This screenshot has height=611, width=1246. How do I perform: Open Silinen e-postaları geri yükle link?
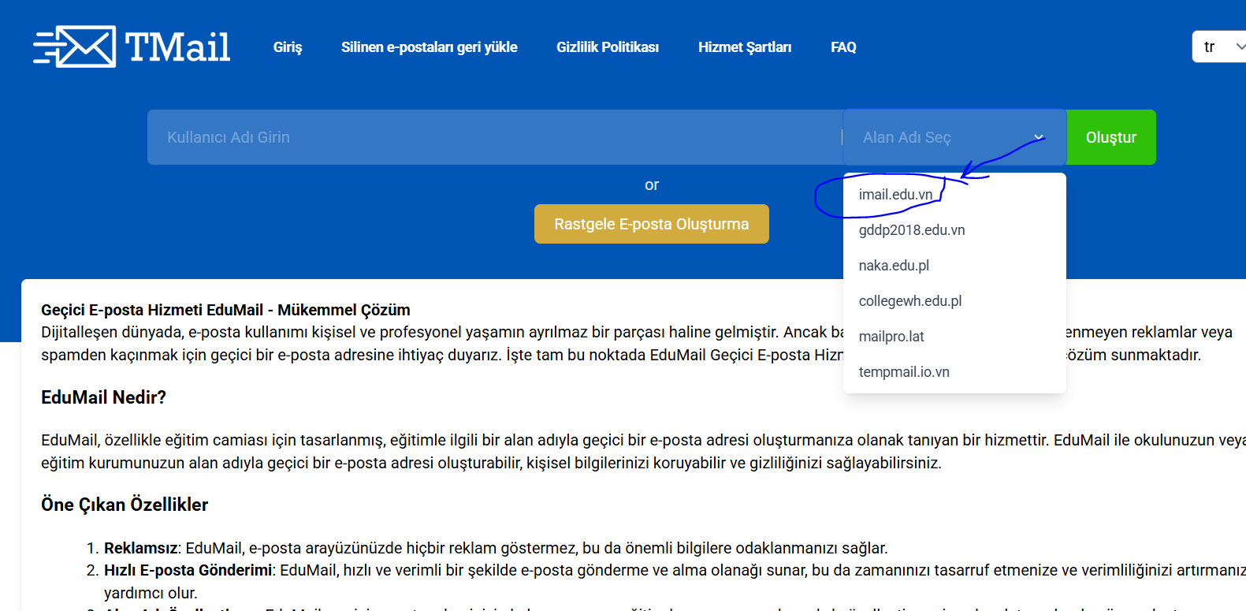click(x=429, y=47)
